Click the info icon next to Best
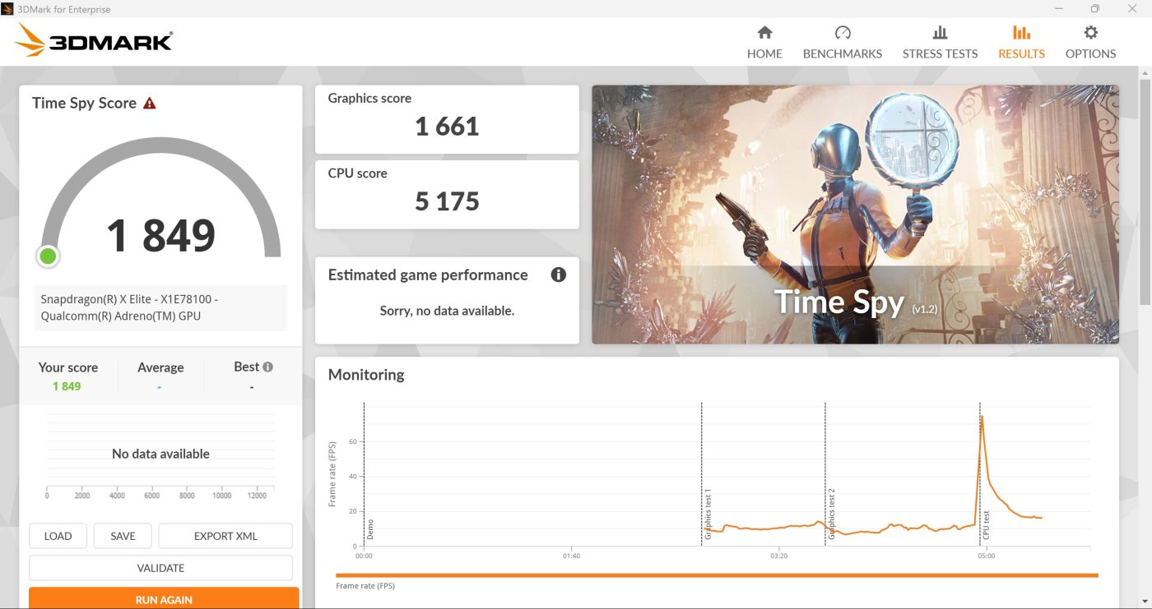 click(x=267, y=367)
